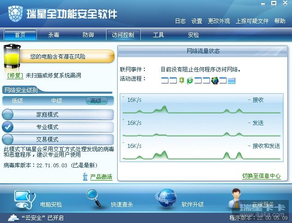Image resolution: width=292 pixels, height=223 pixels.
Task: Select the dark globe process icon
Action: click(215, 80)
